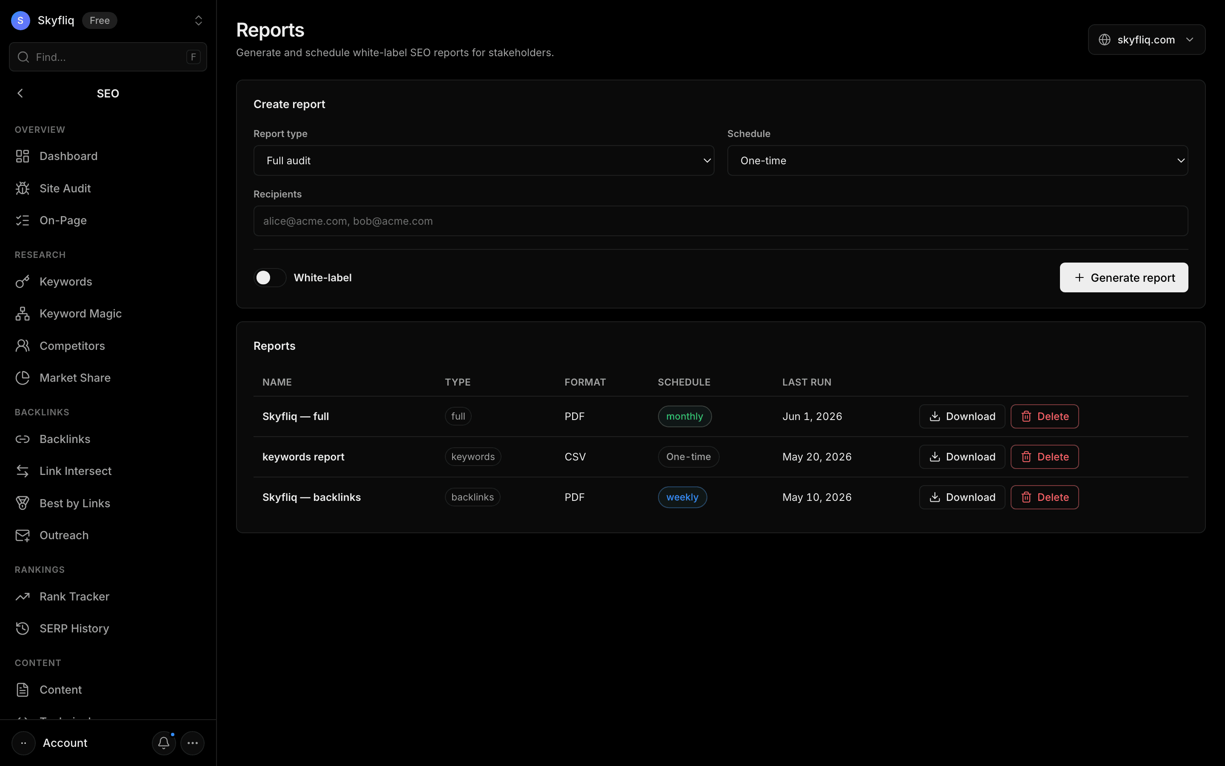Click the Recipients email input field
The width and height of the screenshot is (1225, 766).
720,221
